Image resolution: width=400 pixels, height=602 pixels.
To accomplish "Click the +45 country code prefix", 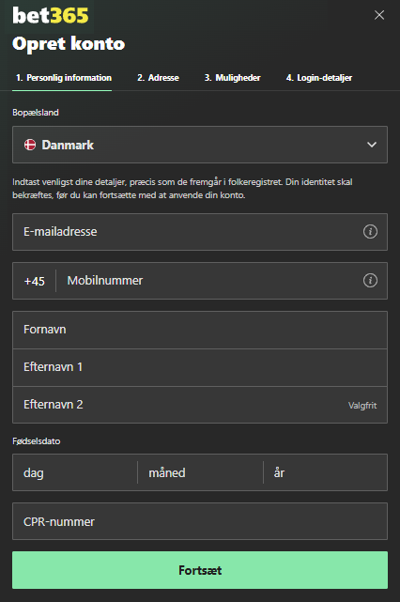I will [34, 281].
